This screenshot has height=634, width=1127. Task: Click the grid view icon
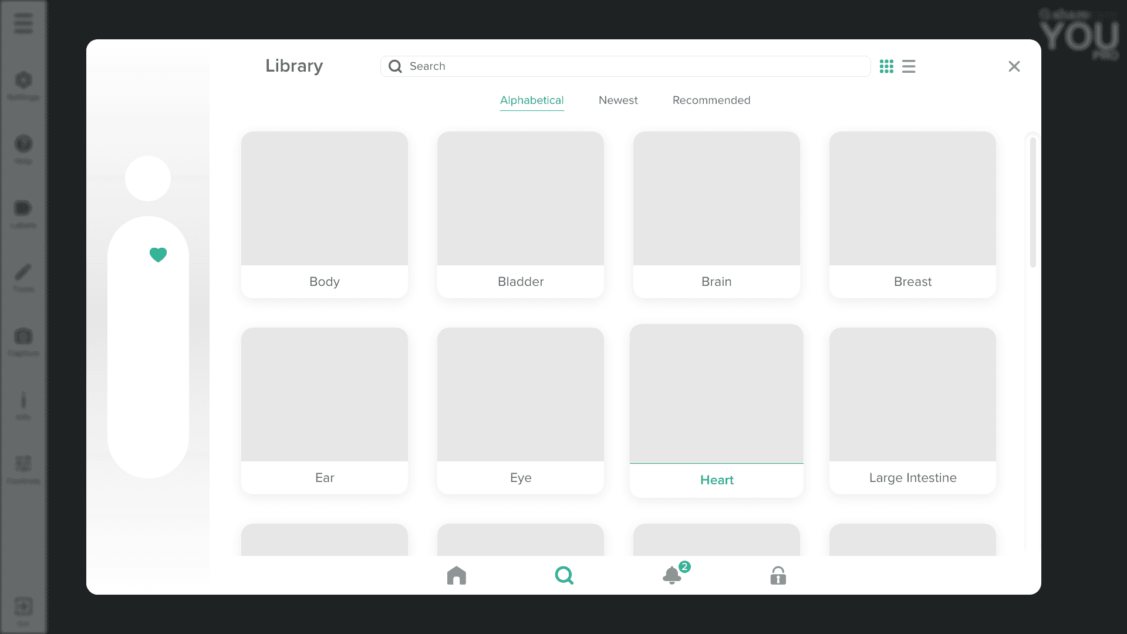click(x=886, y=66)
